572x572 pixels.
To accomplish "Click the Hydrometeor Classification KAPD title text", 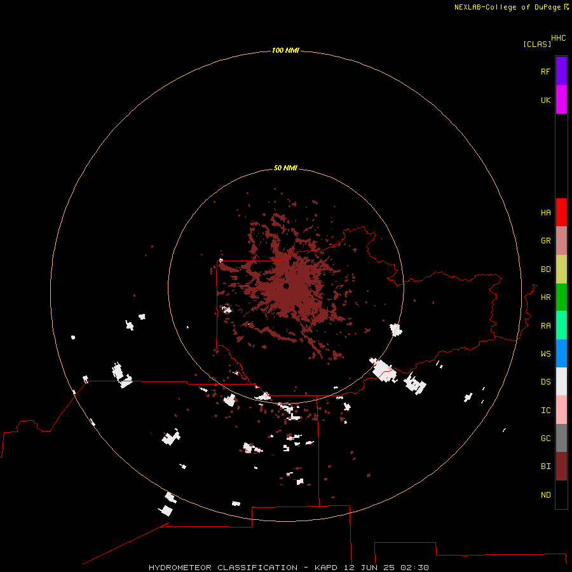I will click(289, 568).
